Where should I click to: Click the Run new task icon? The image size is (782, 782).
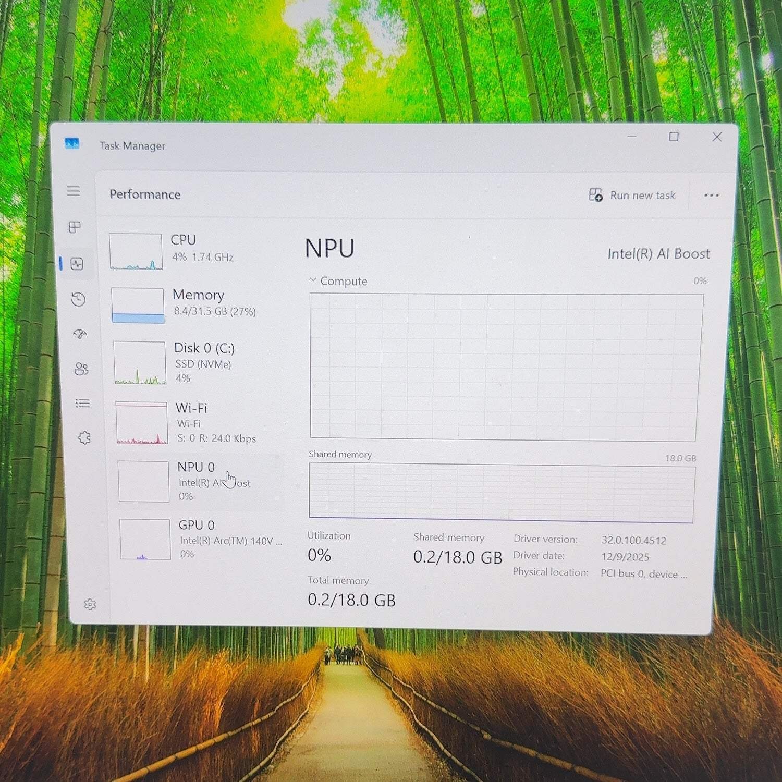(x=595, y=195)
